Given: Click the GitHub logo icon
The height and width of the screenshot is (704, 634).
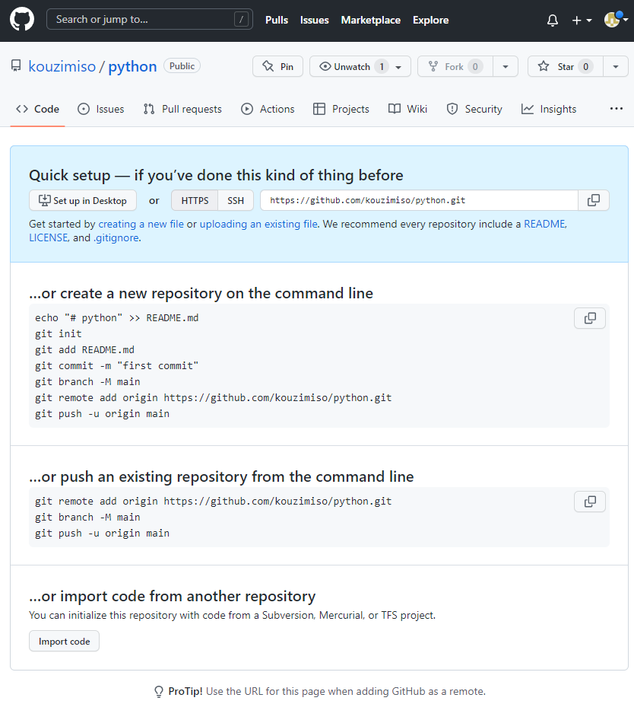Looking at the screenshot, I should tap(21, 19).
